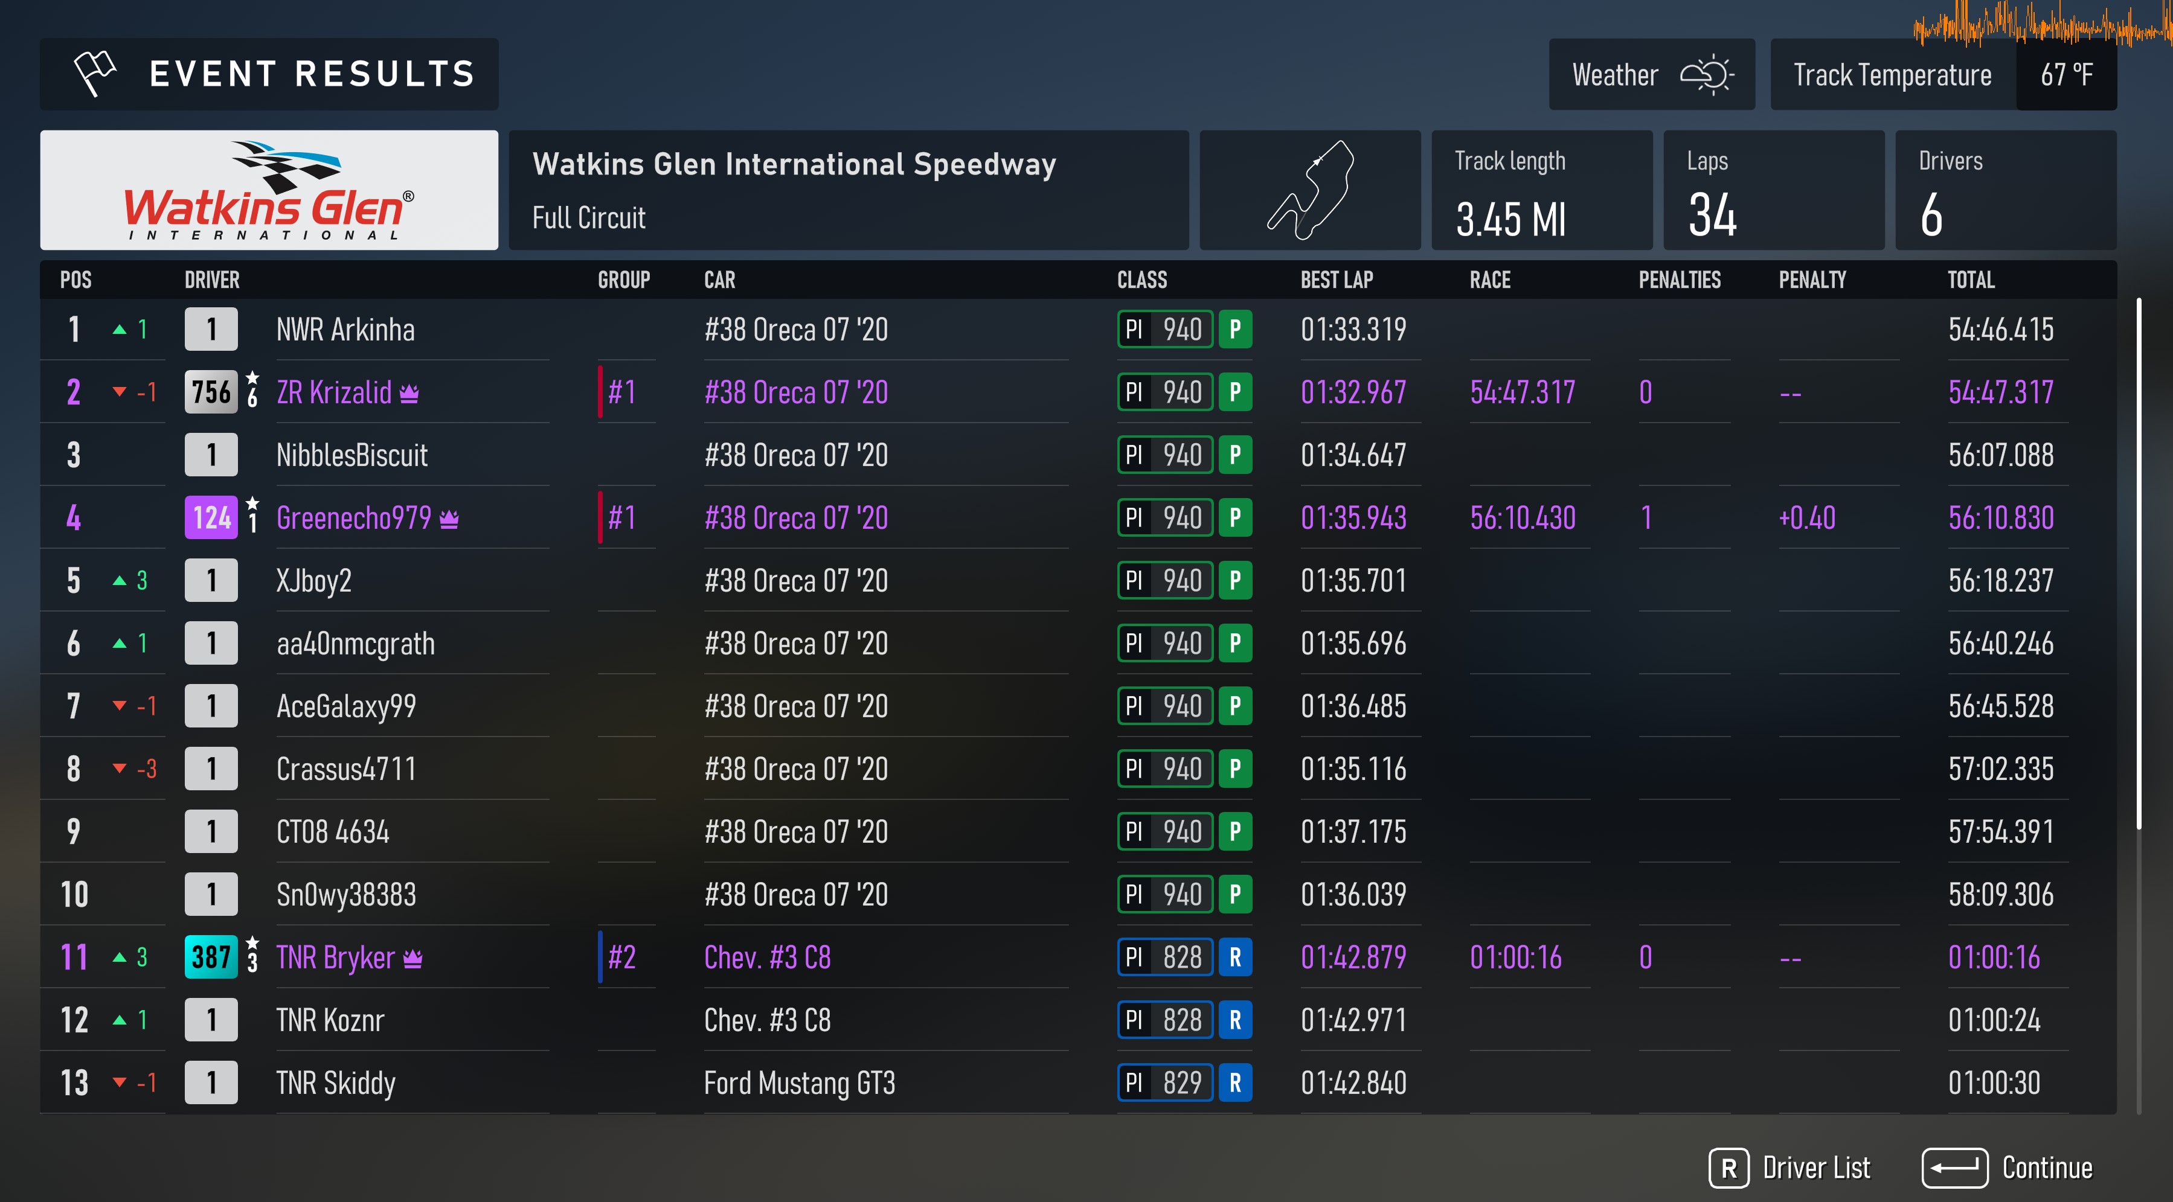Click the blue R class badge of TNR Koznr
The height and width of the screenshot is (1202, 2173).
(x=1235, y=1021)
